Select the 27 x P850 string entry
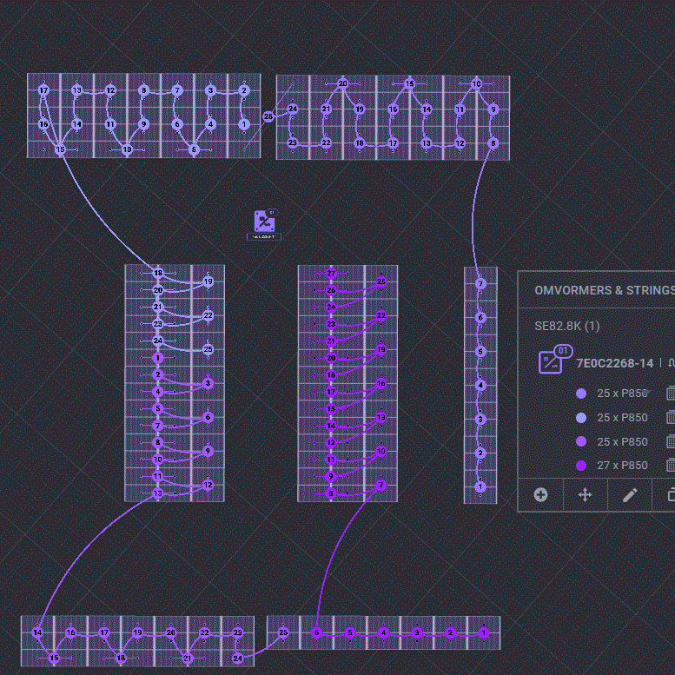 click(x=622, y=466)
